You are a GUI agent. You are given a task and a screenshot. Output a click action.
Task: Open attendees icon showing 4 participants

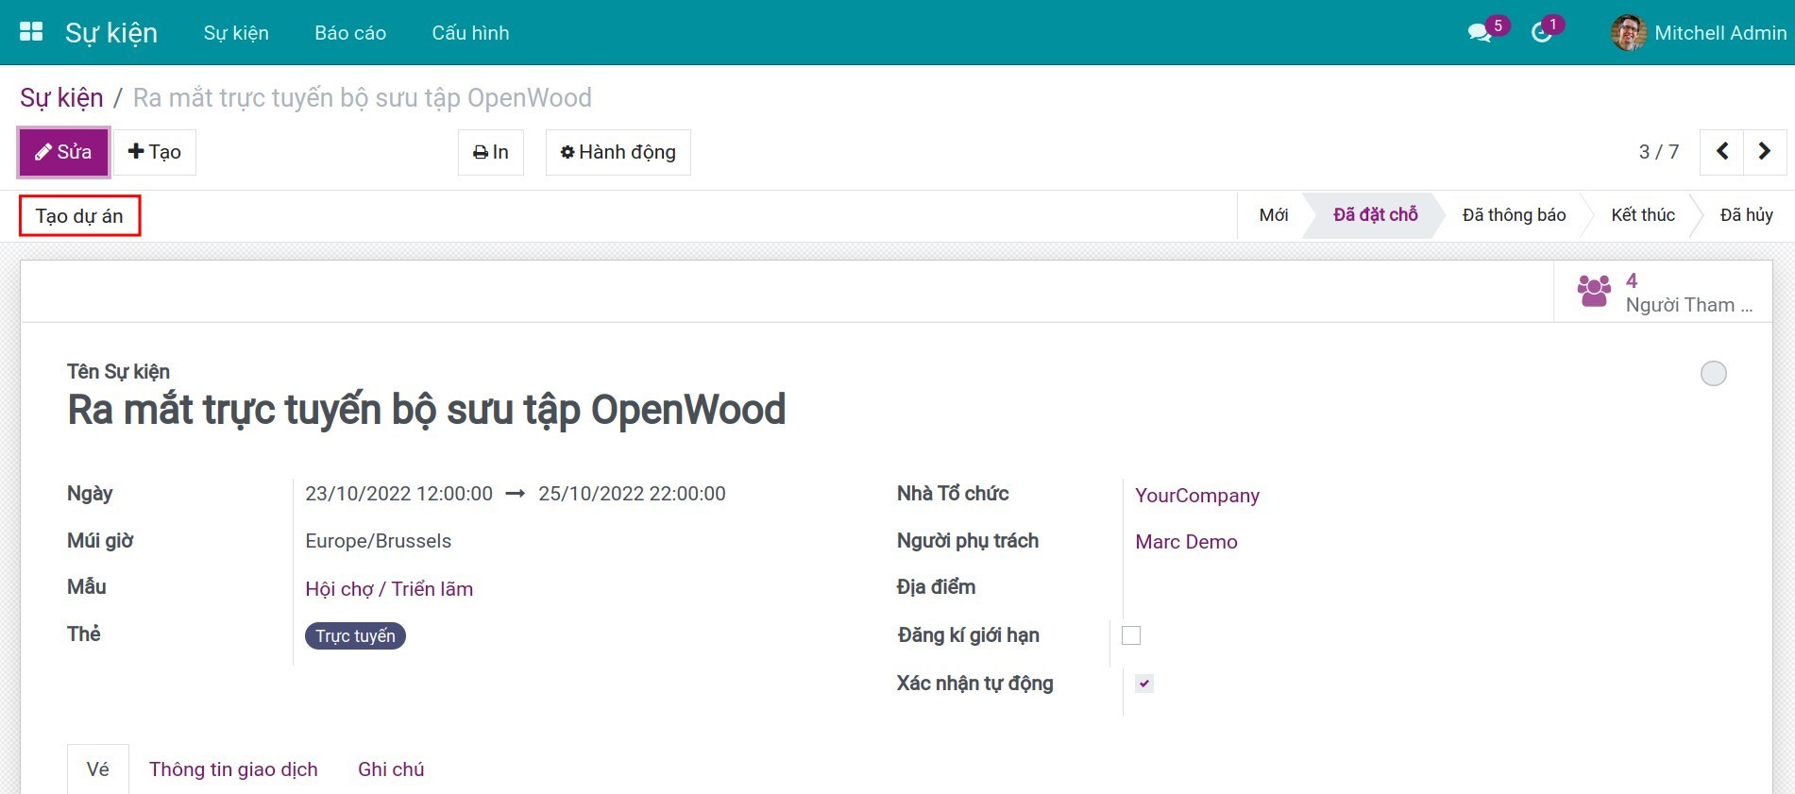click(1594, 291)
